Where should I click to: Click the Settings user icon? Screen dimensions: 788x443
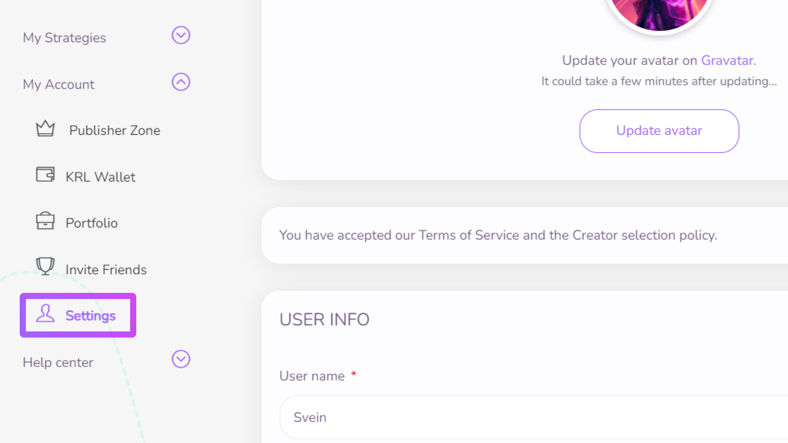[45, 313]
